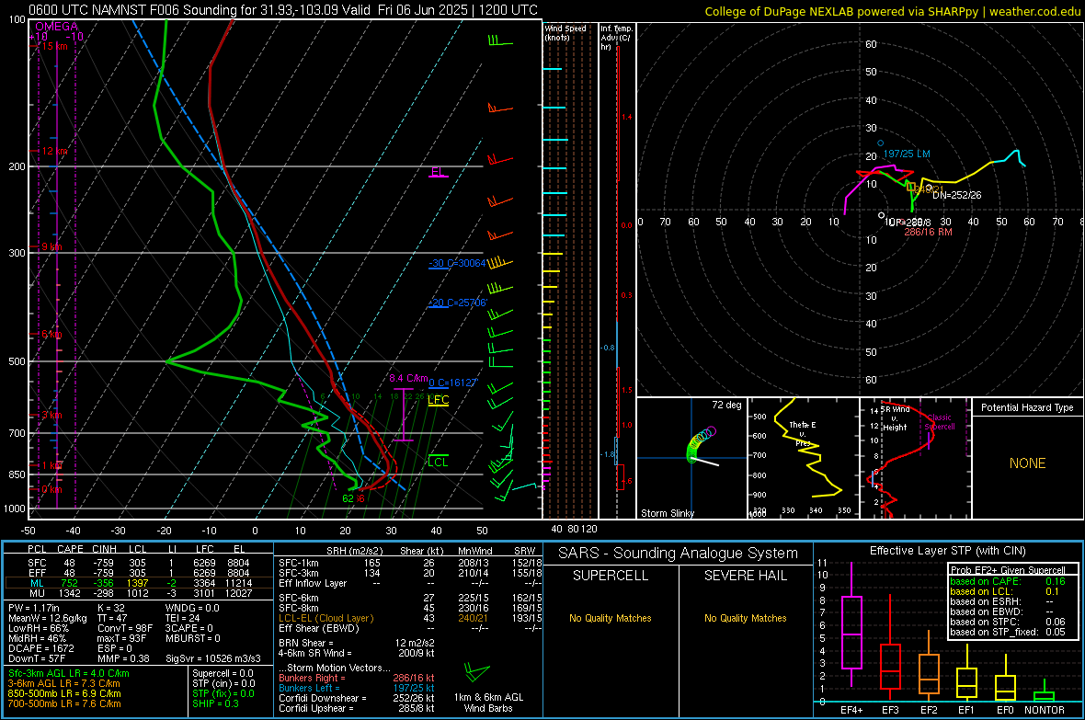Click the NONE hazard type value

click(x=1027, y=463)
